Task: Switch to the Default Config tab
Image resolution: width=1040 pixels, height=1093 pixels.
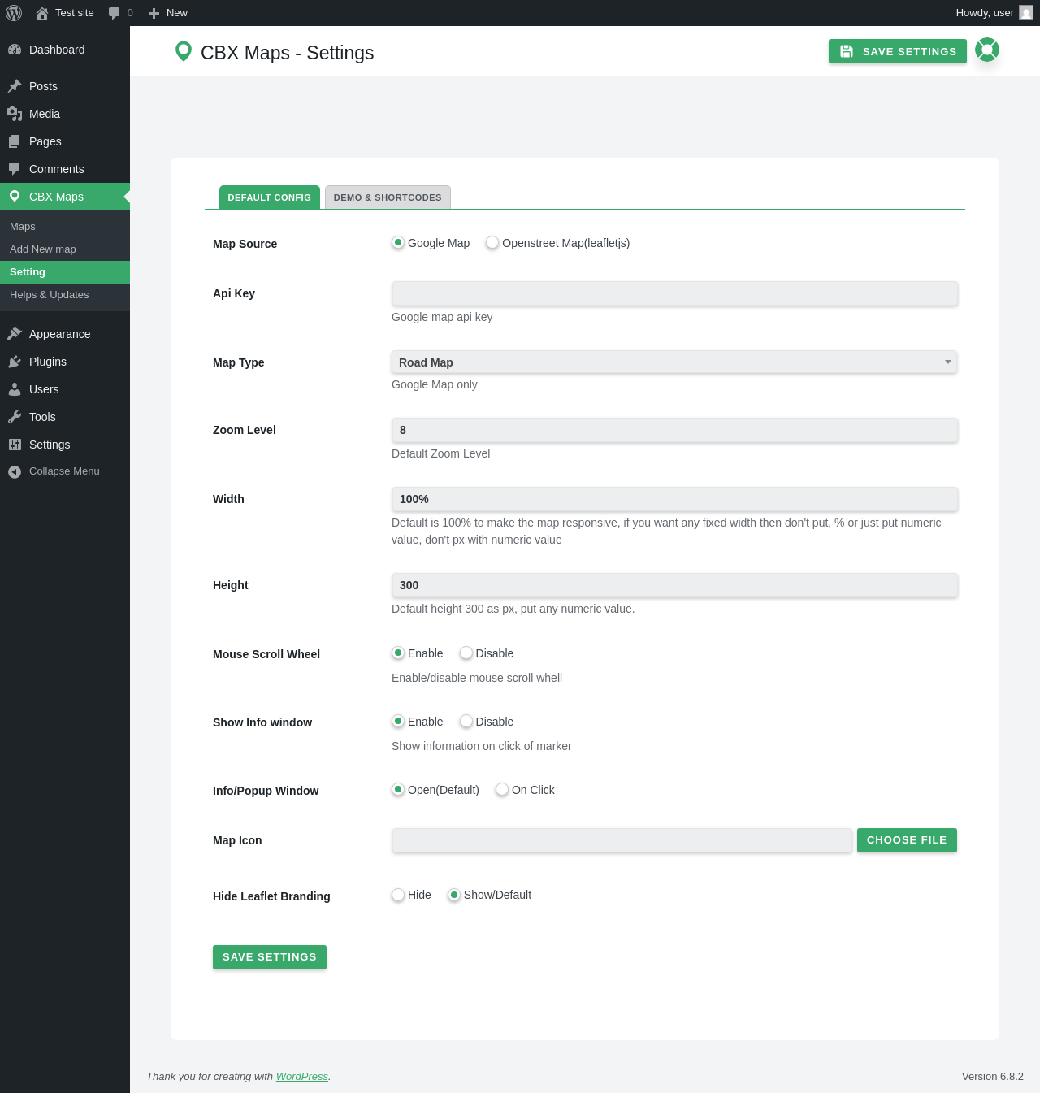Action: click(x=270, y=197)
